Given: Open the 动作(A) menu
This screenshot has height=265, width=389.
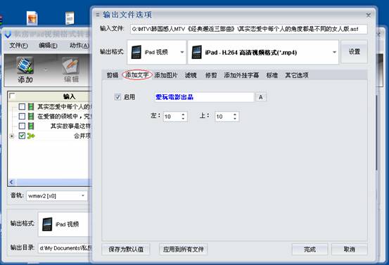Looking at the screenshot, I should pyautogui.click(x=79, y=46).
